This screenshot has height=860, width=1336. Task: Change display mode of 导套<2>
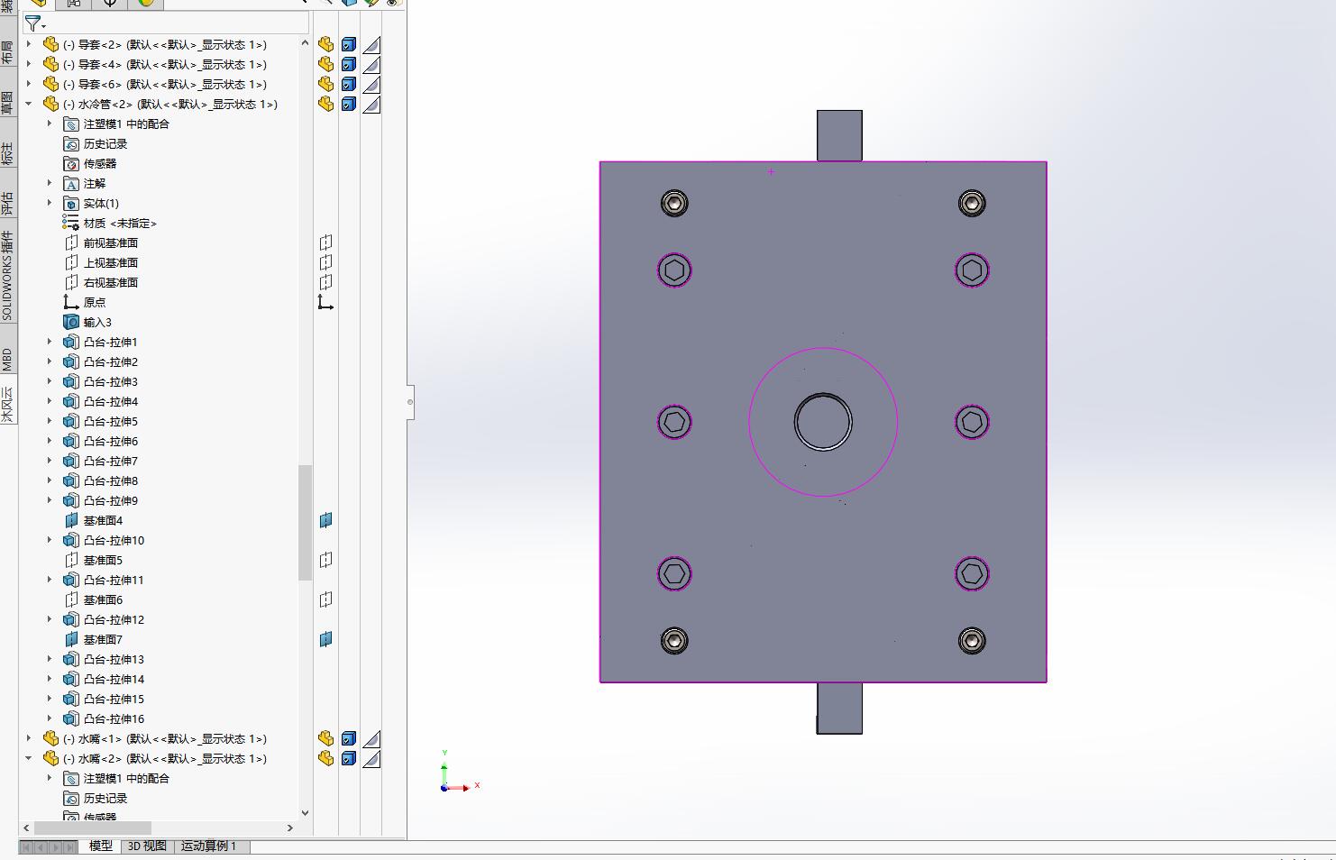349,45
